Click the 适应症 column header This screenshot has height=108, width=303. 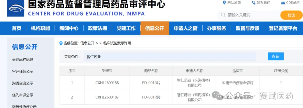click(x=238, y=71)
